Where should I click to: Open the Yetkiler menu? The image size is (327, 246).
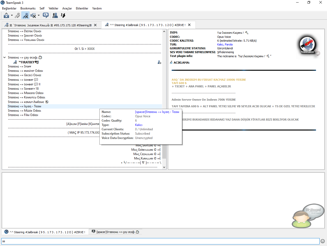pyautogui.click(x=53, y=8)
